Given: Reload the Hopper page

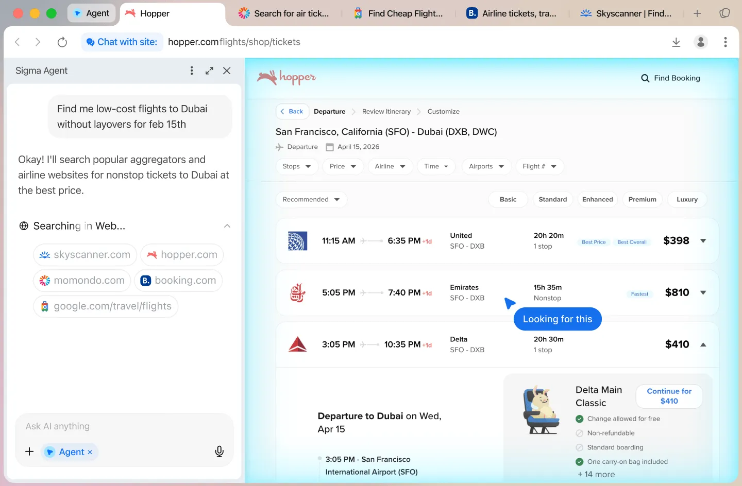Looking at the screenshot, I should [x=62, y=42].
